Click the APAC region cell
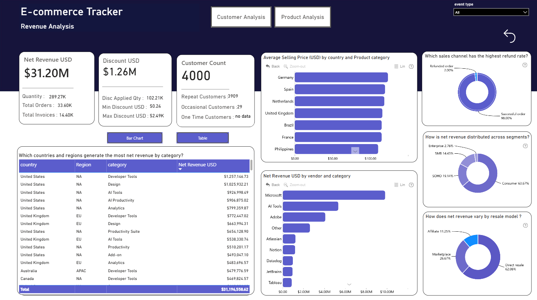Image resolution: width=537 pixels, height=300 pixels. point(81,271)
